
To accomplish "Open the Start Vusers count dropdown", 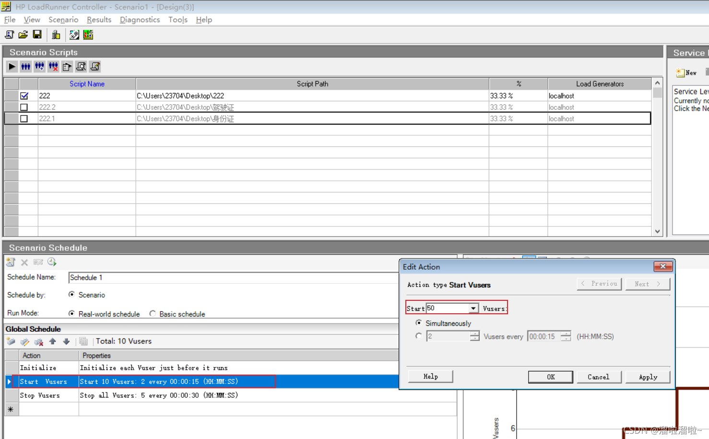I will coord(473,308).
